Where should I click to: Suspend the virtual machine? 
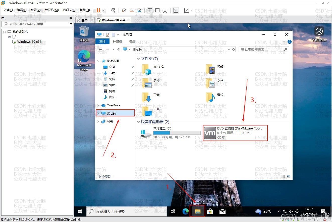click(x=98, y=10)
